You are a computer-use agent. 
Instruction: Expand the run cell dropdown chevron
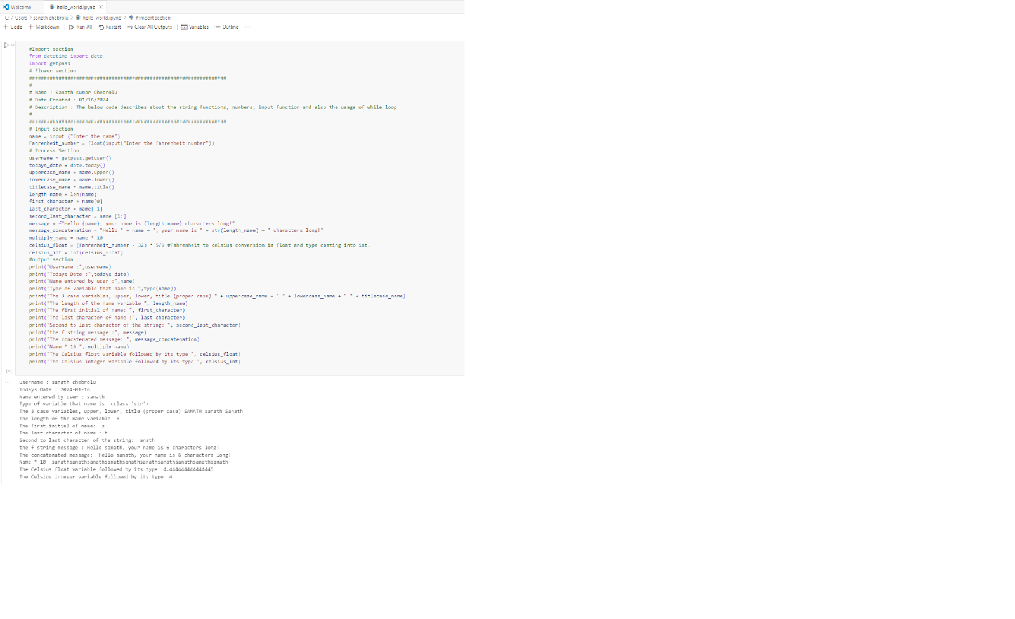point(13,45)
